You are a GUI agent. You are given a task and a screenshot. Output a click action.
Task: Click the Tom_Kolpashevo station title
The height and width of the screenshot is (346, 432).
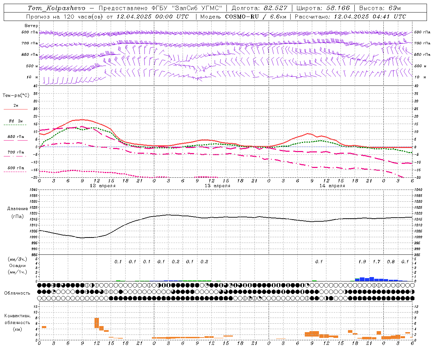[x=56, y=8]
